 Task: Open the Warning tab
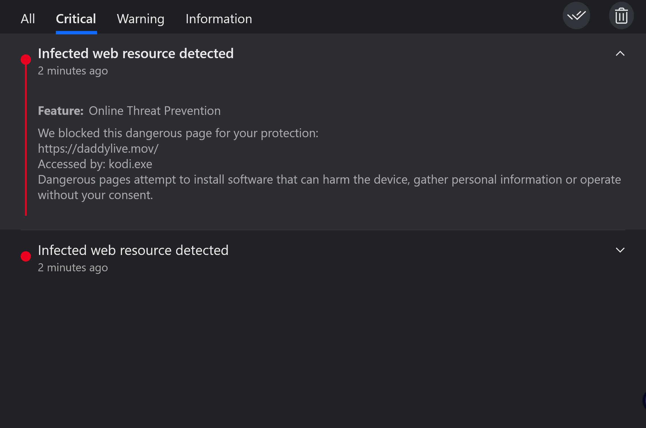141,19
